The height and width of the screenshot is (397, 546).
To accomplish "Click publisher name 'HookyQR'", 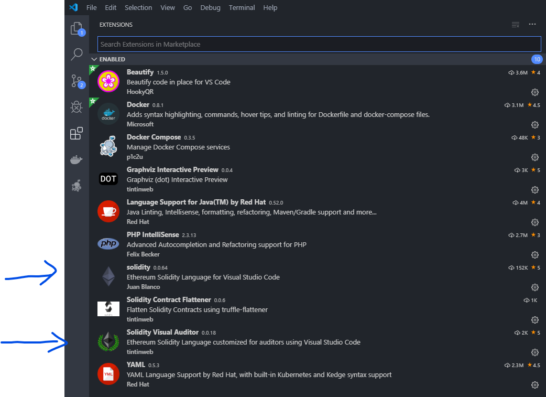I will click(140, 92).
